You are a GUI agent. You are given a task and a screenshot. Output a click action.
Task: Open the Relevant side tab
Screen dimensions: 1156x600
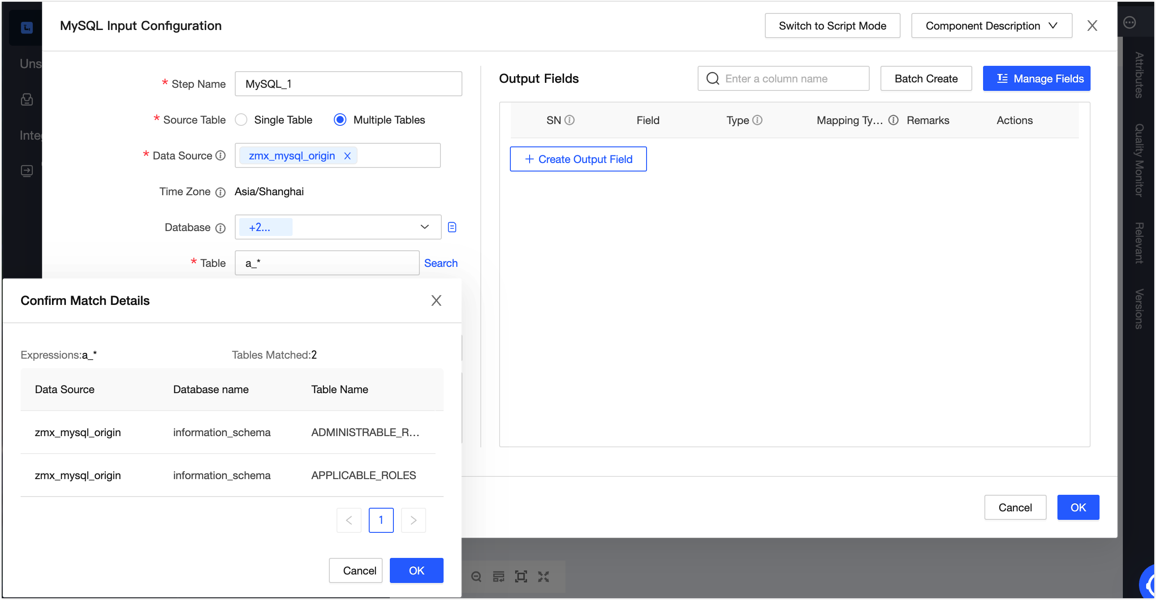1139,243
